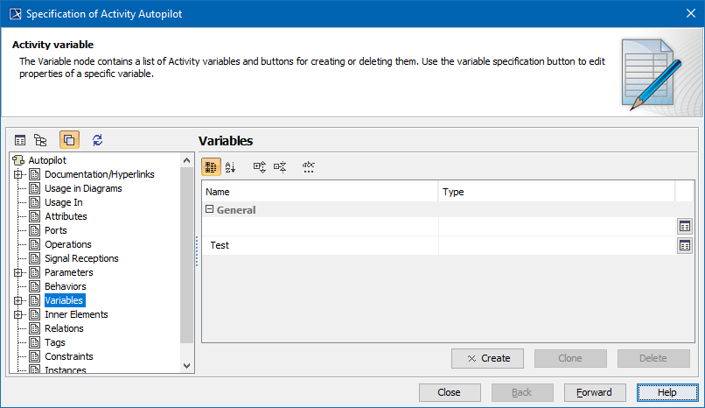Open specification button for Test variable

(x=685, y=246)
